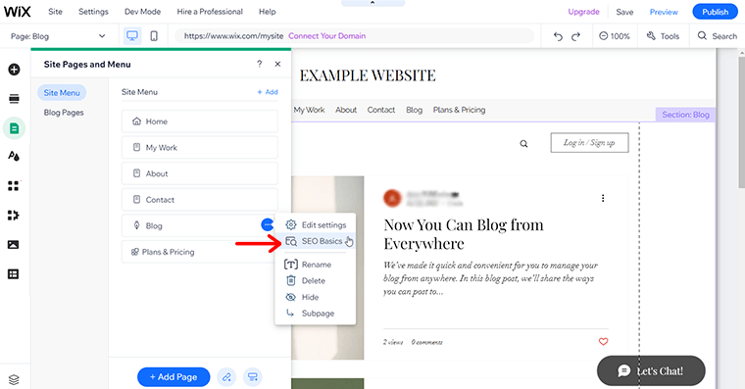Open the Sections icon in left sidebar

pos(14,99)
